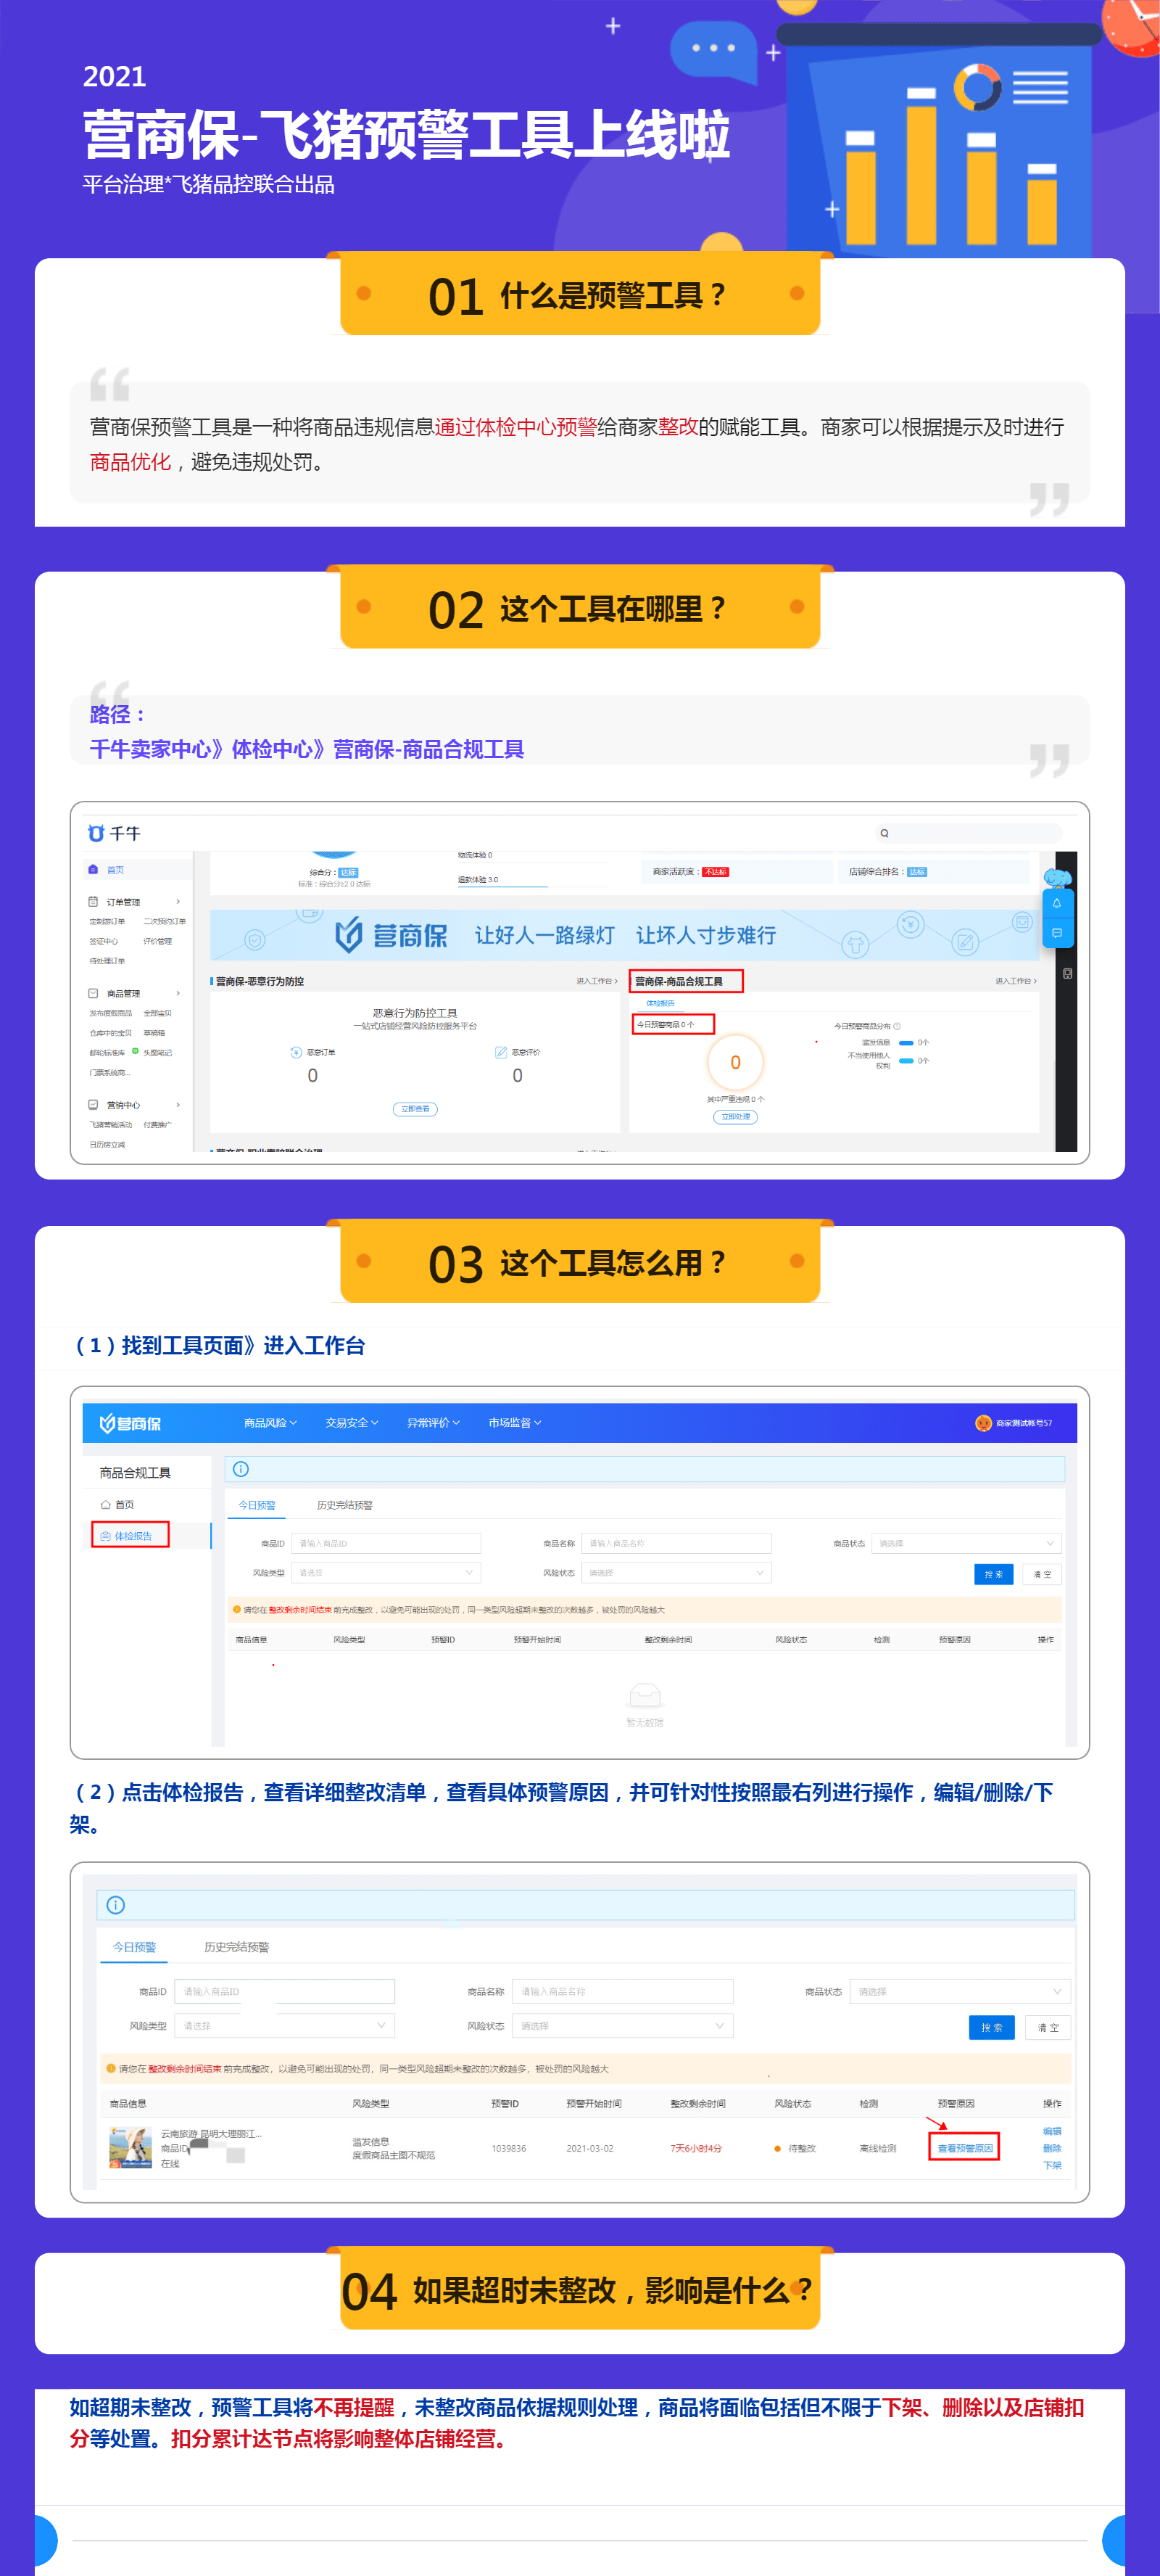Click 进入工作台 beside 营商保-恶意行为防控

point(597,981)
